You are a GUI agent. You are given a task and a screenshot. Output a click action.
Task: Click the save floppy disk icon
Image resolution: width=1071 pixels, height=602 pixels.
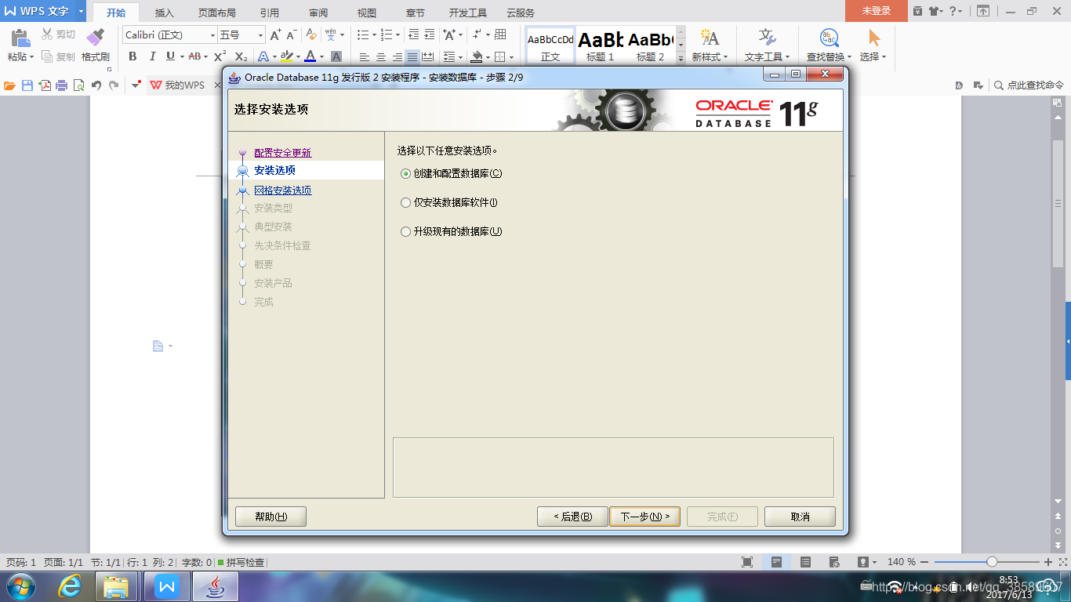[27, 85]
